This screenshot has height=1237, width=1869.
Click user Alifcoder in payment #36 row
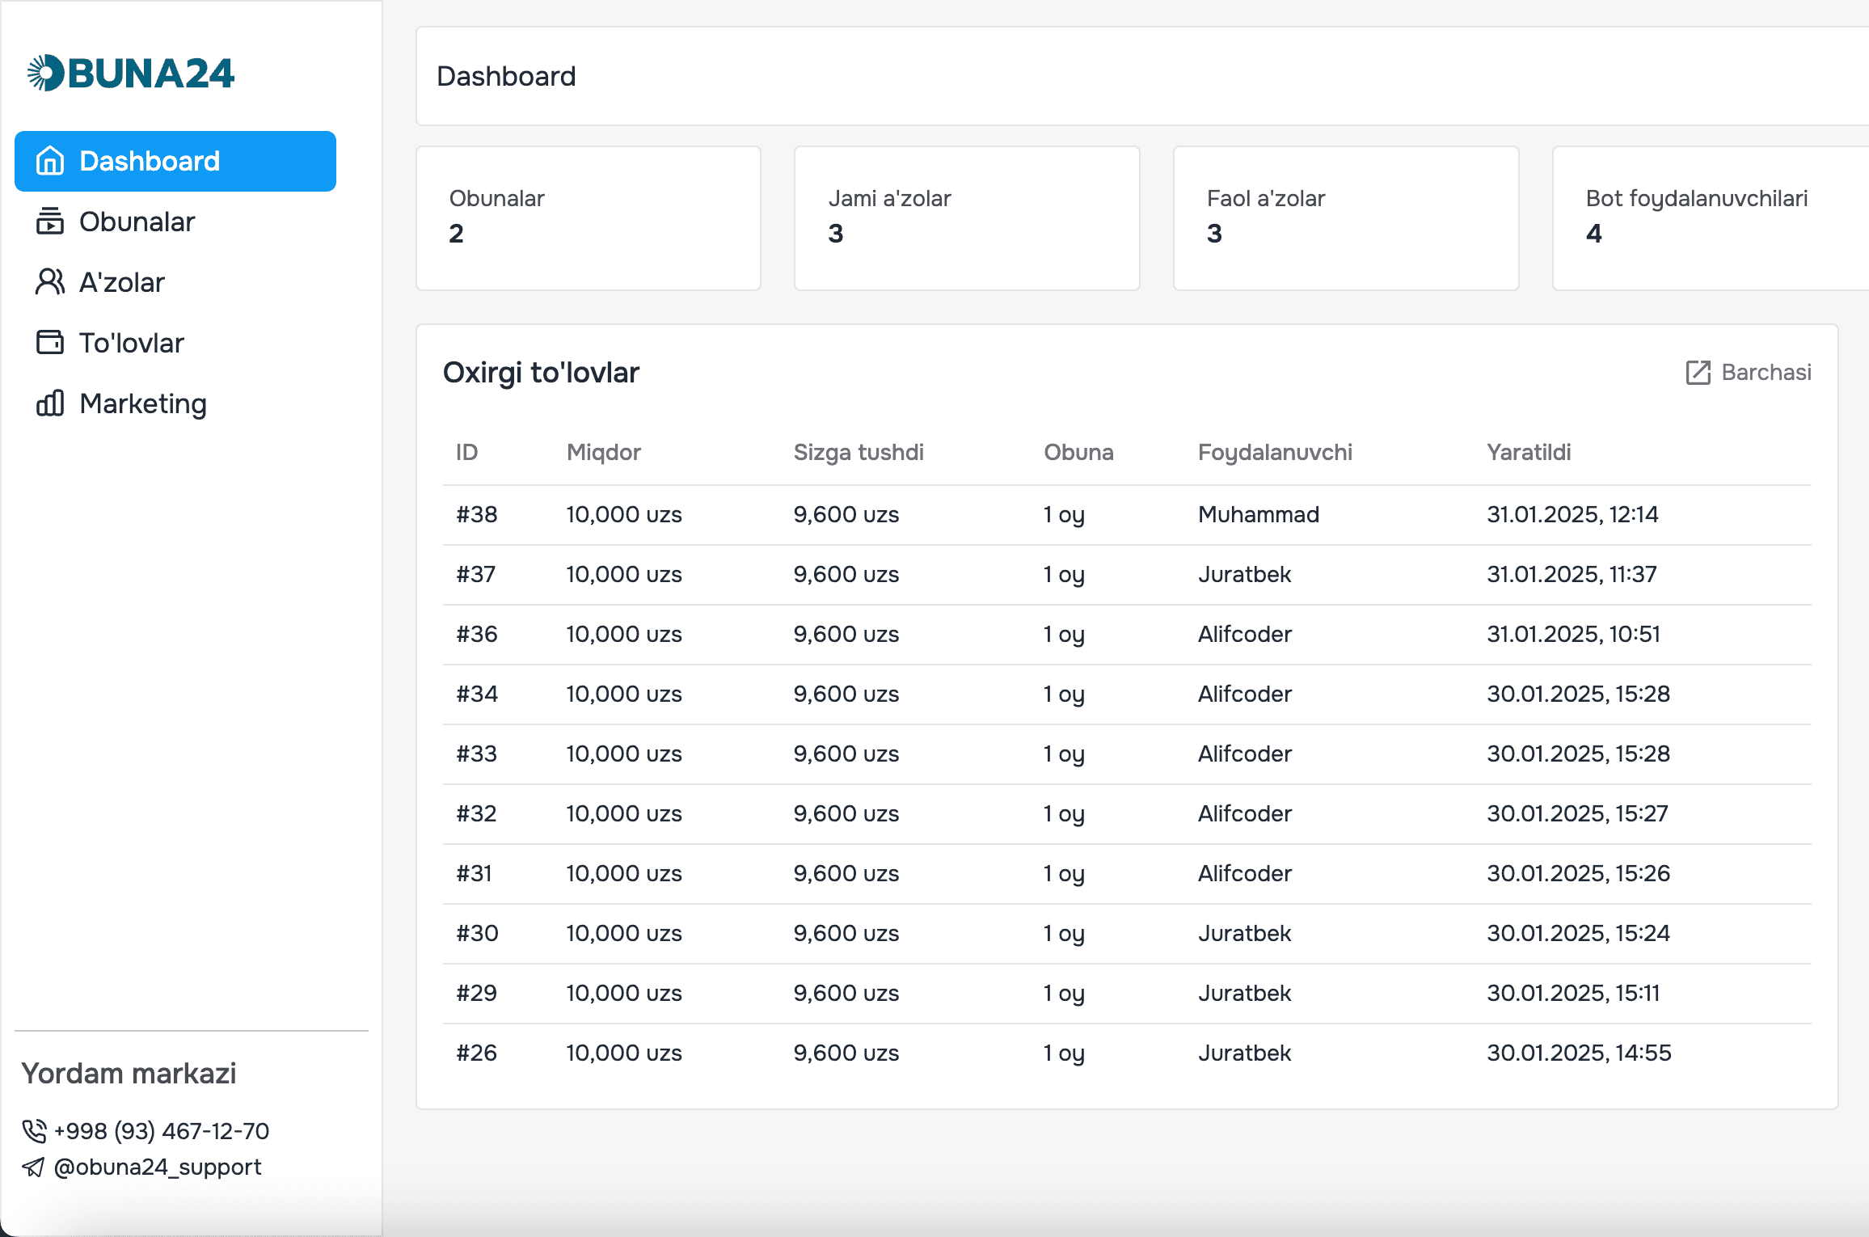click(1245, 634)
